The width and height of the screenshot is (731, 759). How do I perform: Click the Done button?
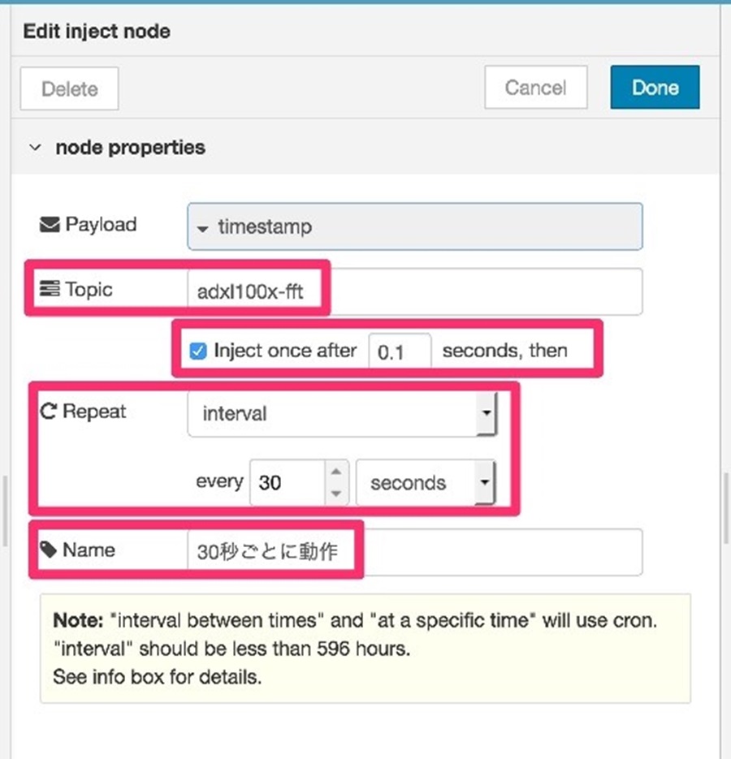coord(655,87)
